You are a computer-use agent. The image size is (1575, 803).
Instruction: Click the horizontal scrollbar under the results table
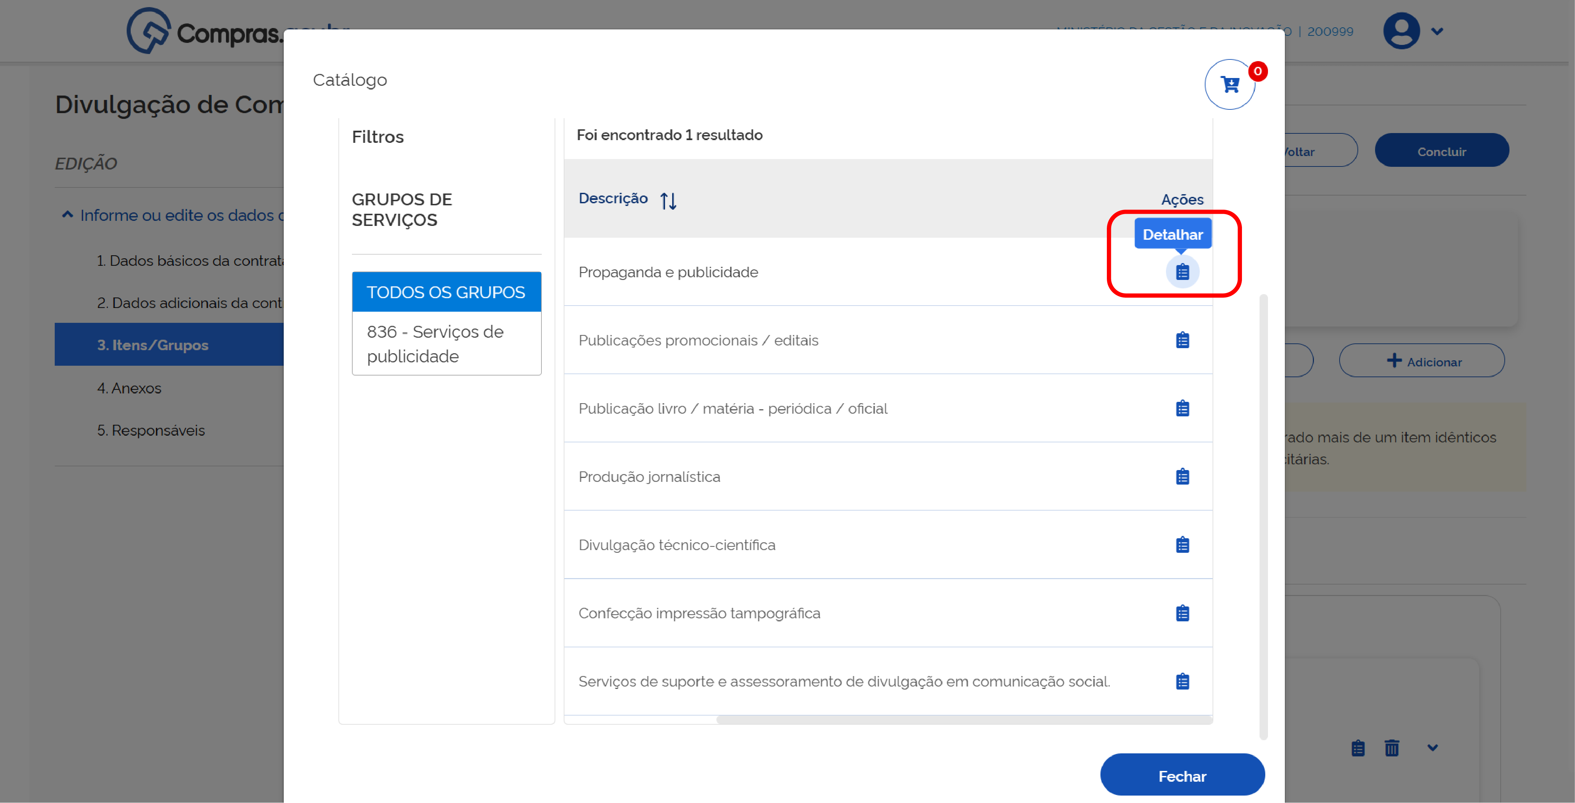click(964, 720)
